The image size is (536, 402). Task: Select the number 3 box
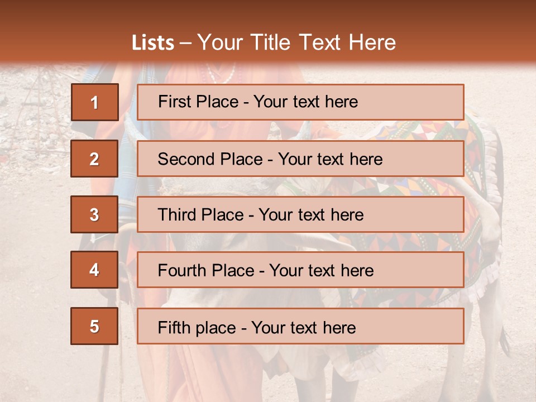tap(94, 214)
